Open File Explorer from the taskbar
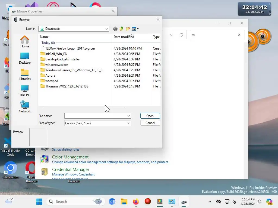Screen dimensions: 278x208 (124, 201)
